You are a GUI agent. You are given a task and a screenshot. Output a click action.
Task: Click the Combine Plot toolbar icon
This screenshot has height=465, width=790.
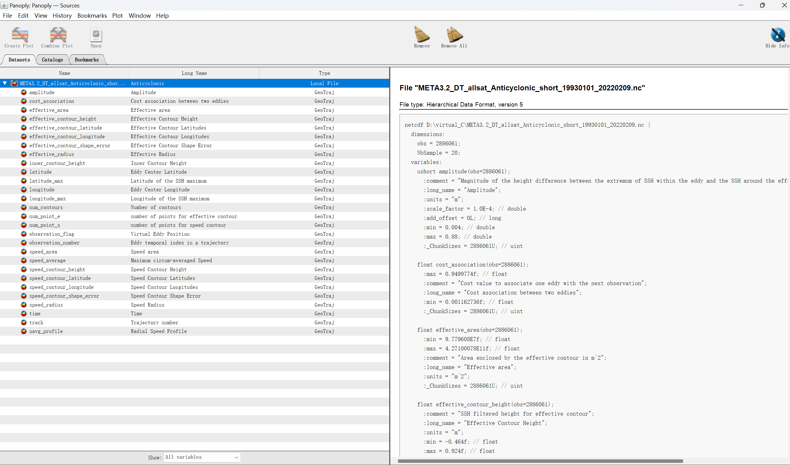coord(58,35)
